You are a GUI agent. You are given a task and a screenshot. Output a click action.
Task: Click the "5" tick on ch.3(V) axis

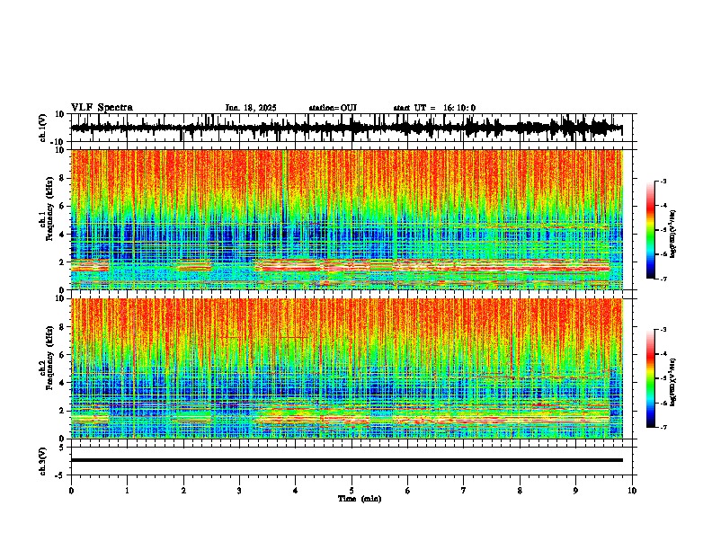(62, 448)
